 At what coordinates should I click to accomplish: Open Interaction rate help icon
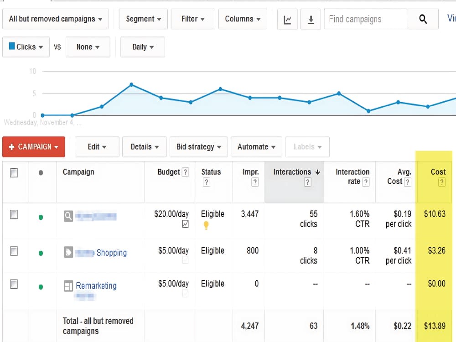(366, 182)
